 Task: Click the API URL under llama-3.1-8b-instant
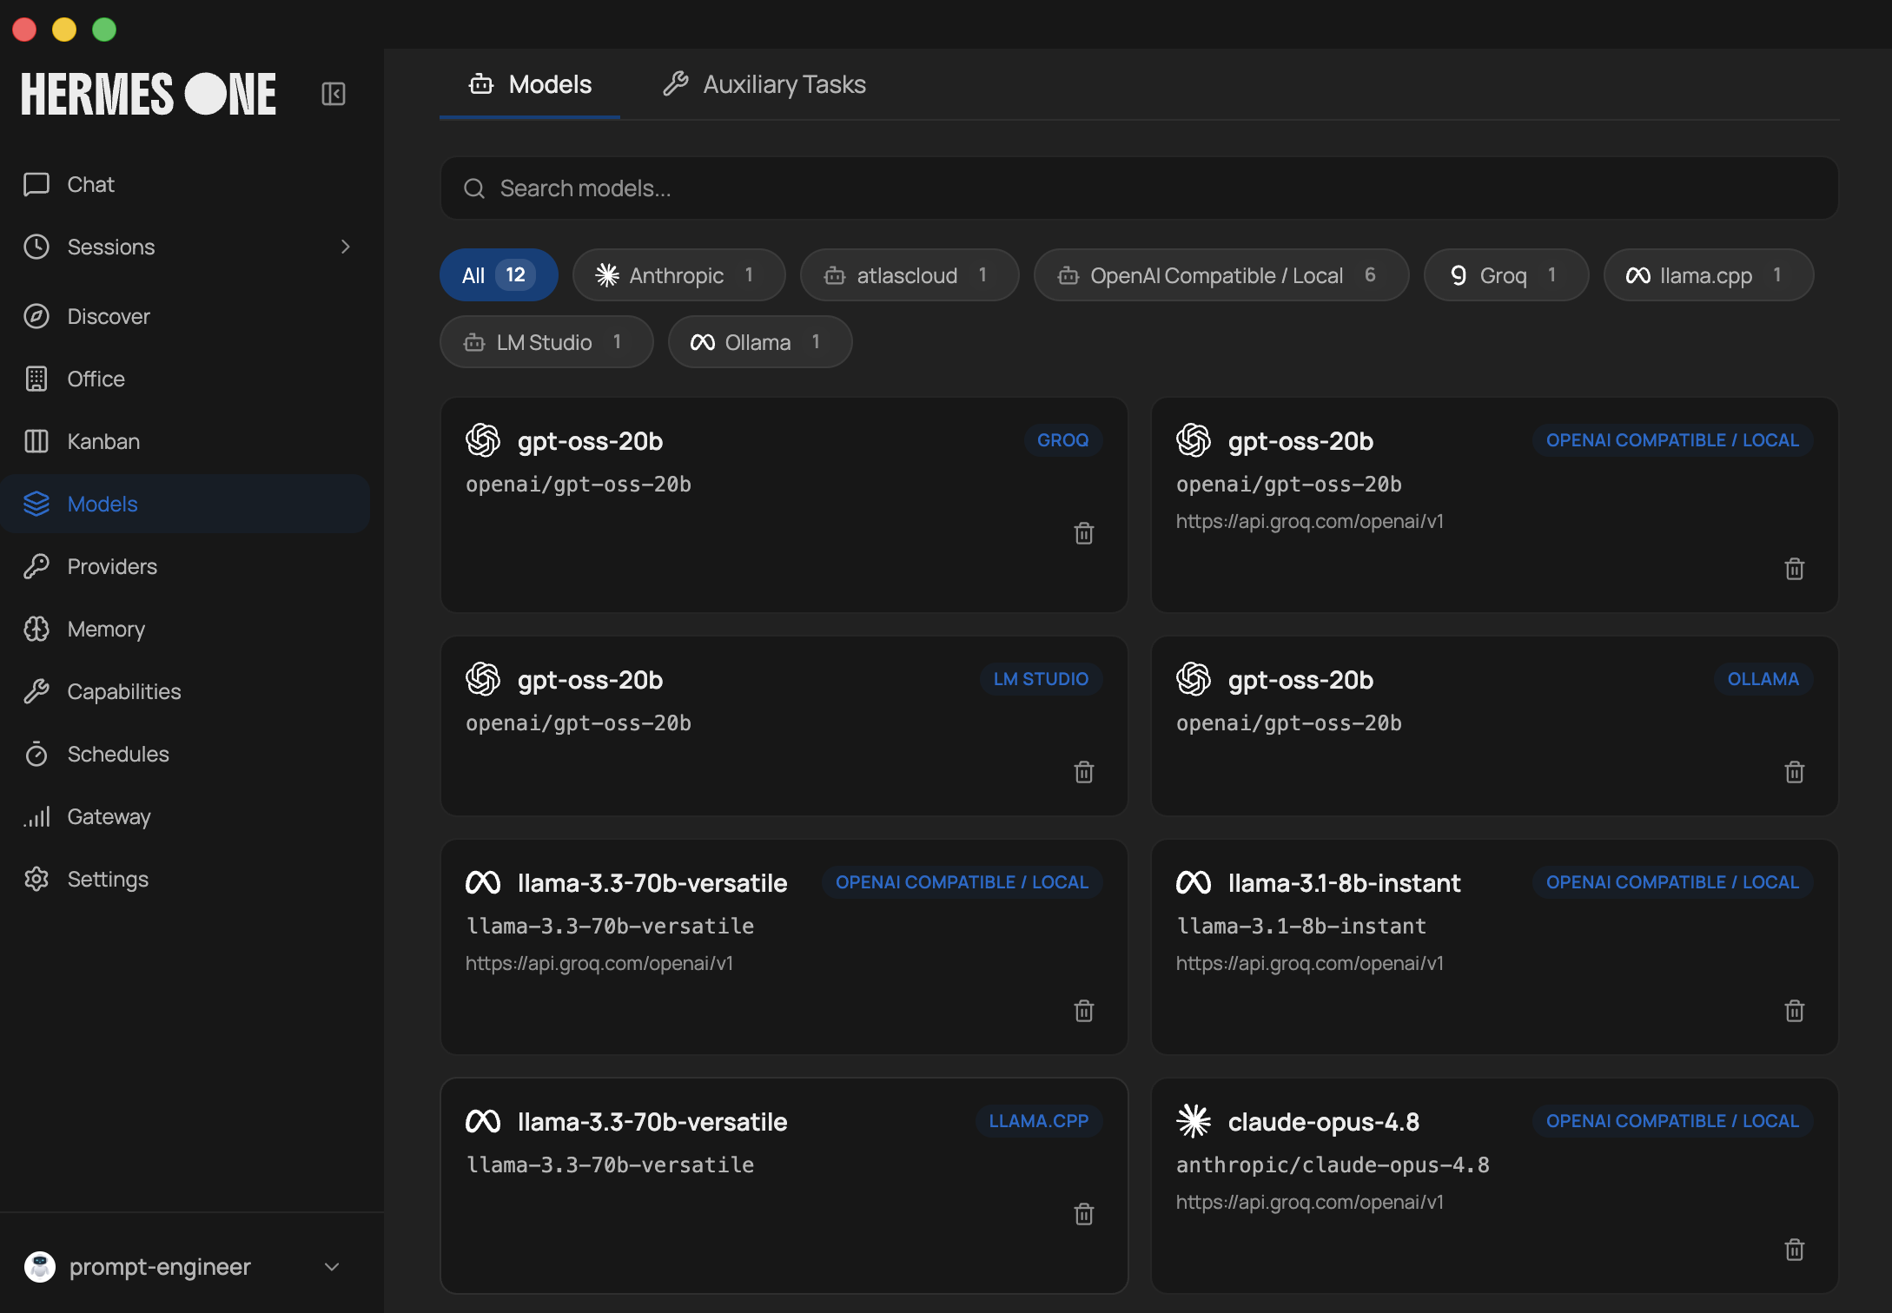click(1310, 963)
